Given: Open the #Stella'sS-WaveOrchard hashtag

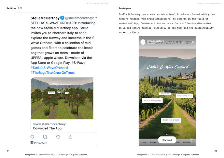Looking at the screenshot, I should (49, 68).
